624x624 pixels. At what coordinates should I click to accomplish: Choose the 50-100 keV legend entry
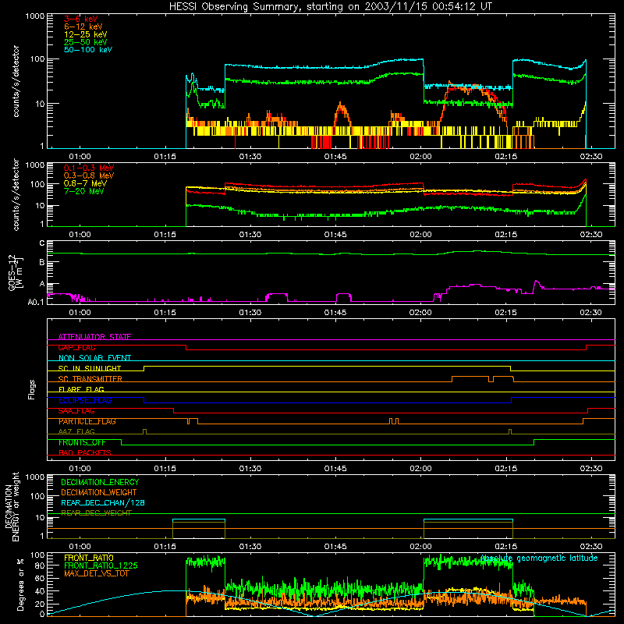point(88,50)
